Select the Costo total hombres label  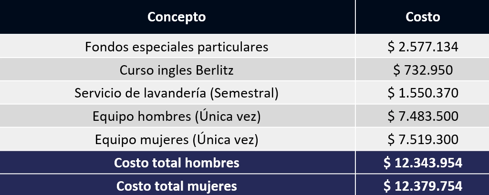(x=177, y=163)
